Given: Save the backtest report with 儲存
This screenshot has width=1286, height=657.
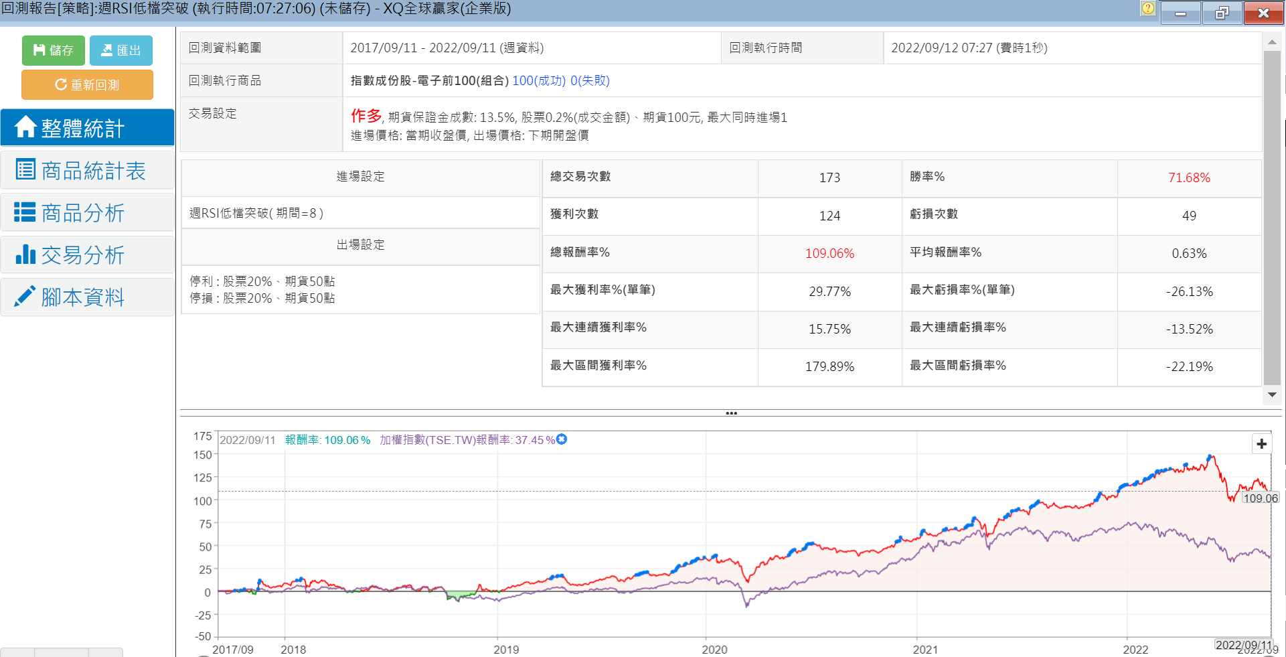Looking at the screenshot, I should (53, 50).
